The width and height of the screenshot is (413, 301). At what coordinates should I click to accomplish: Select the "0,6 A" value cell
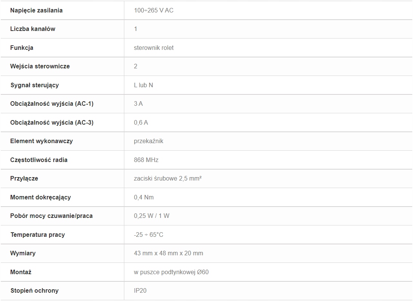[x=141, y=122]
